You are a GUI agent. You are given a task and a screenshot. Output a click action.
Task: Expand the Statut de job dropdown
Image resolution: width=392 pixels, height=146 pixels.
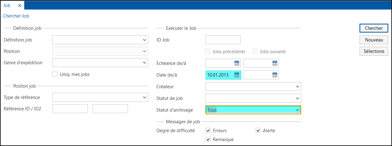pyautogui.click(x=253, y=98)
